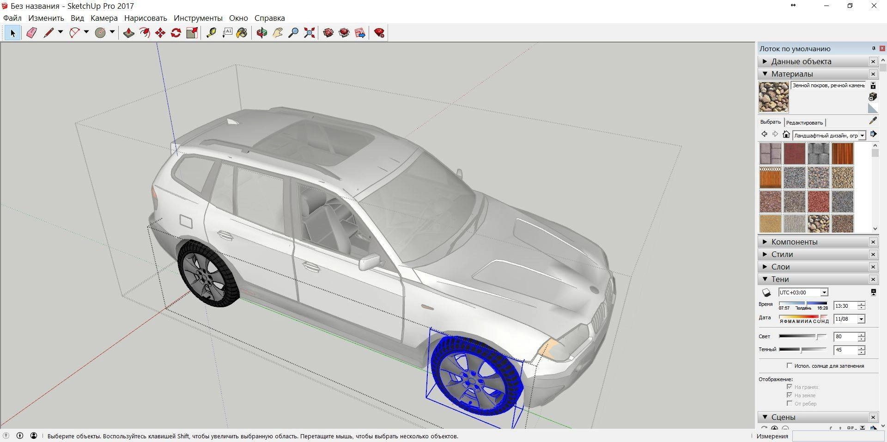Toggle the 'На гранях' checkbox
Viewport: 887px width, 442px height.
click(x=790, y=387)
